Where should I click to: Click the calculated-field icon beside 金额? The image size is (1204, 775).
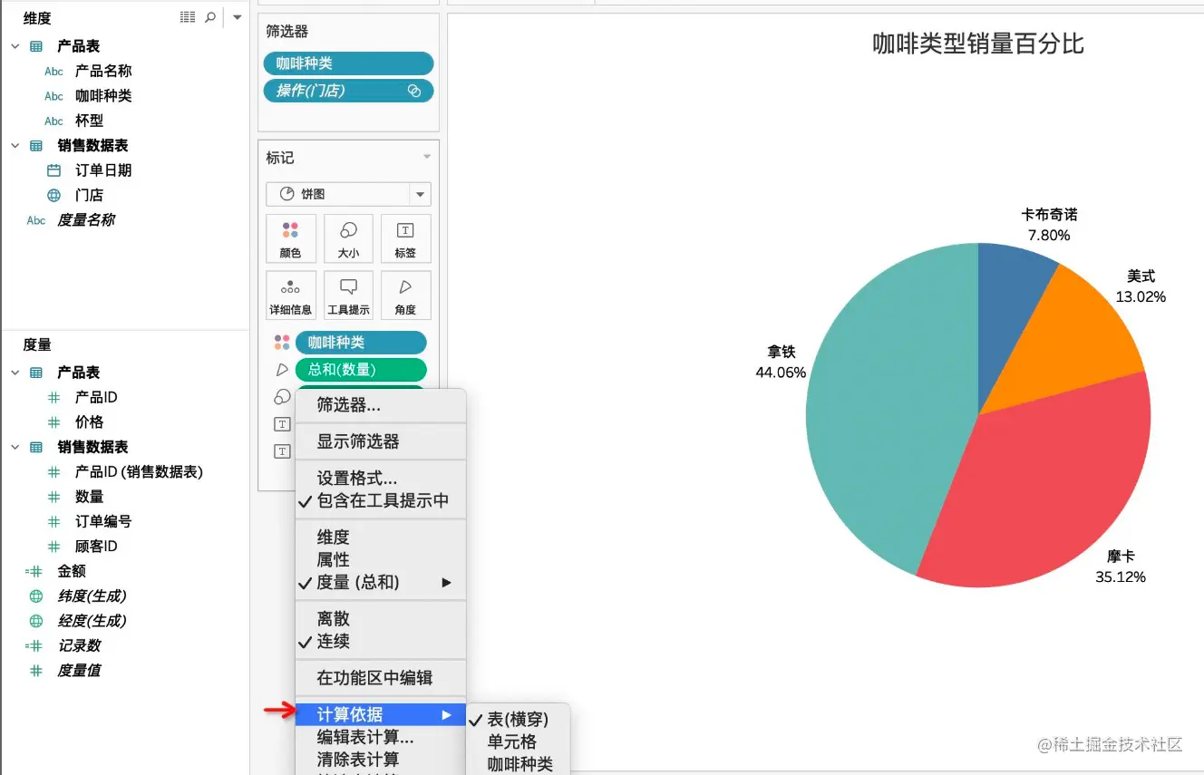tap(34, 571)
